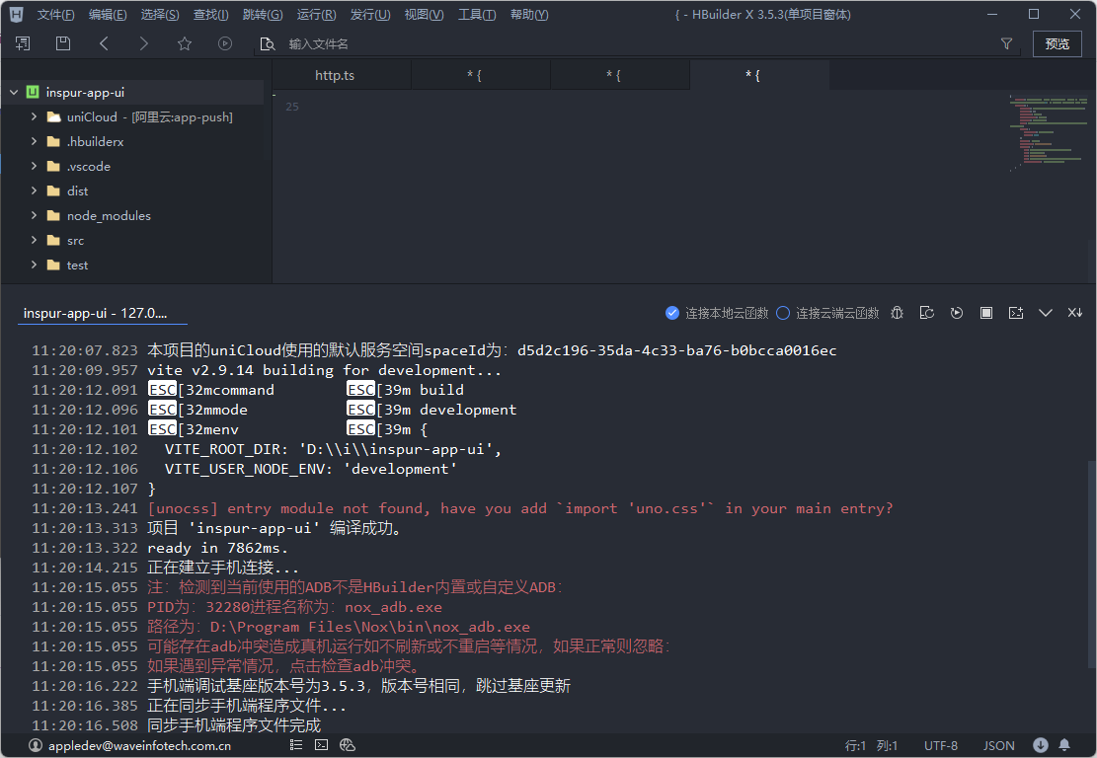The width and height of the screenshot is (1097, 758).
Task: Click the rerun icon in console toolbar
Action: [x=957, y=313]
